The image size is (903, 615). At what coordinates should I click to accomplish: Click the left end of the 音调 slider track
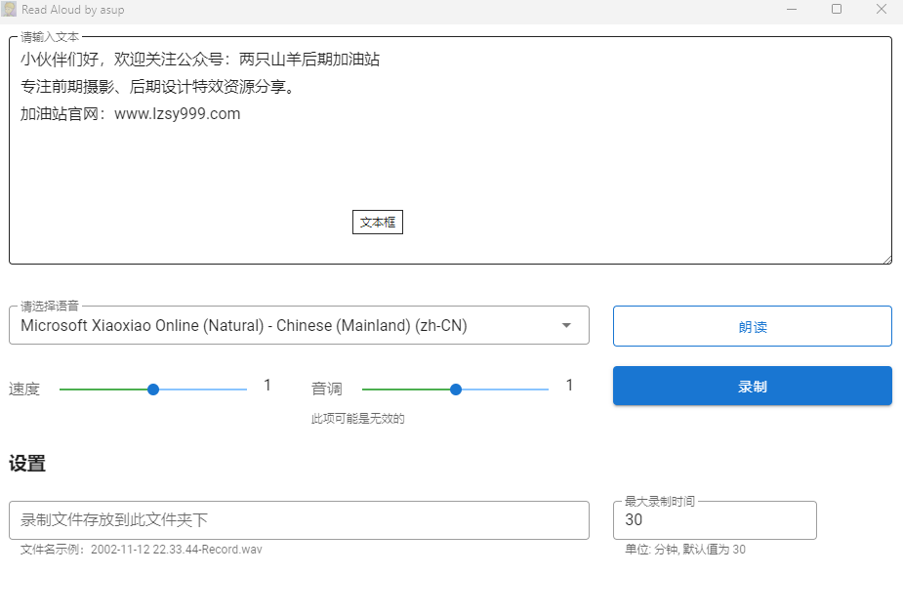tap(365, 389)
